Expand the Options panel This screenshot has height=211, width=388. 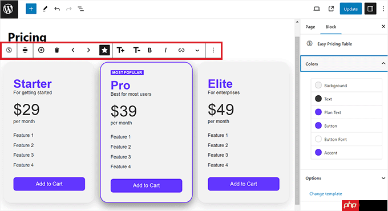(x=383, y=178)
